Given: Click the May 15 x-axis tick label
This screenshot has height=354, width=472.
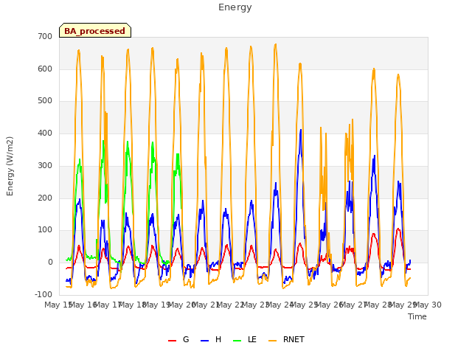Looking at the screenshot, I should click(x=58, y=305).
